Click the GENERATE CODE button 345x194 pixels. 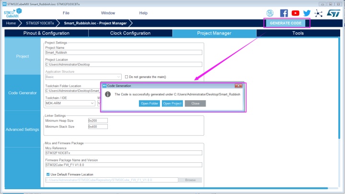coord(286,23)
